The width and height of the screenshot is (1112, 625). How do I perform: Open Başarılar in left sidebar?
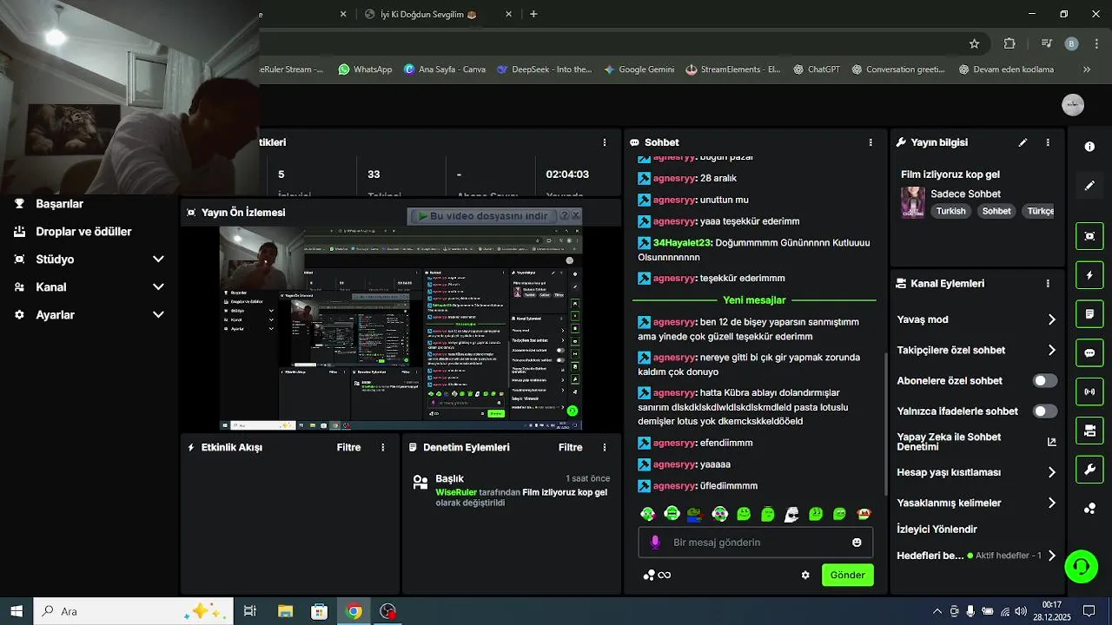pos(60,204)
